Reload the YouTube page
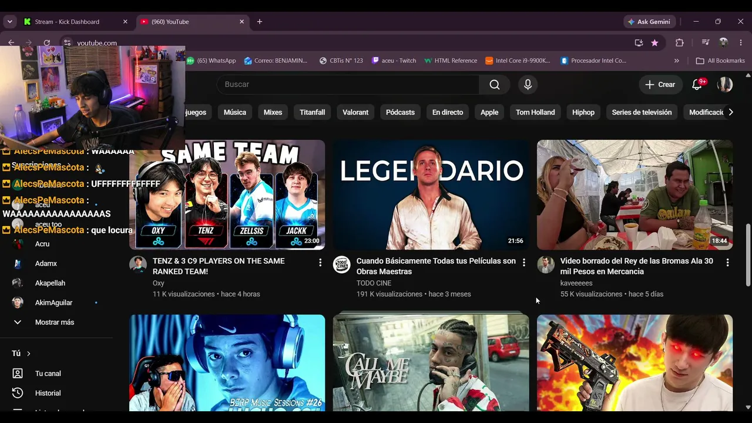The width and height of the screenshot is (752, 423). pos(46,43)
